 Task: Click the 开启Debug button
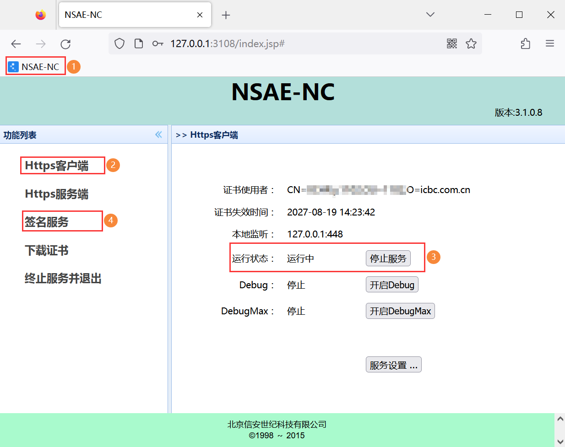(x=392, y=285)
